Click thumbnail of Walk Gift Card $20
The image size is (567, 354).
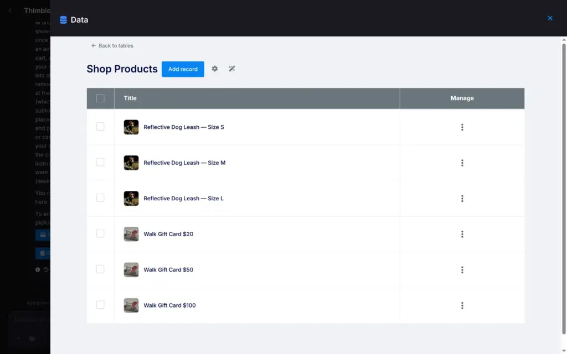(x=131, y=234)
